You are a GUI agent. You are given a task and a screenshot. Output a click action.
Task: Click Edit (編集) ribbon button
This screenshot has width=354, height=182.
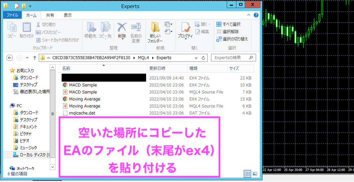click(x=202, y=32)
